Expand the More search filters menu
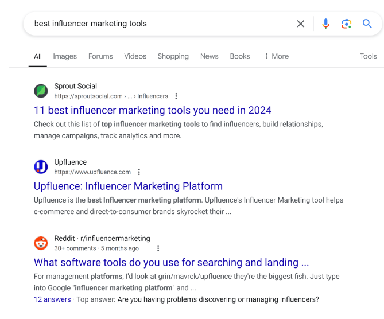The width and height of the screenshot is (384, 319). coord(276,56)
